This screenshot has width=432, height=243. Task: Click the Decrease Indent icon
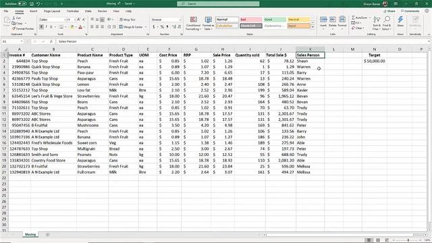click(x=109, y=27)
